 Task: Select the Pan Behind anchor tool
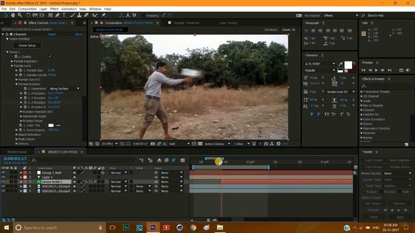[41, 16]
